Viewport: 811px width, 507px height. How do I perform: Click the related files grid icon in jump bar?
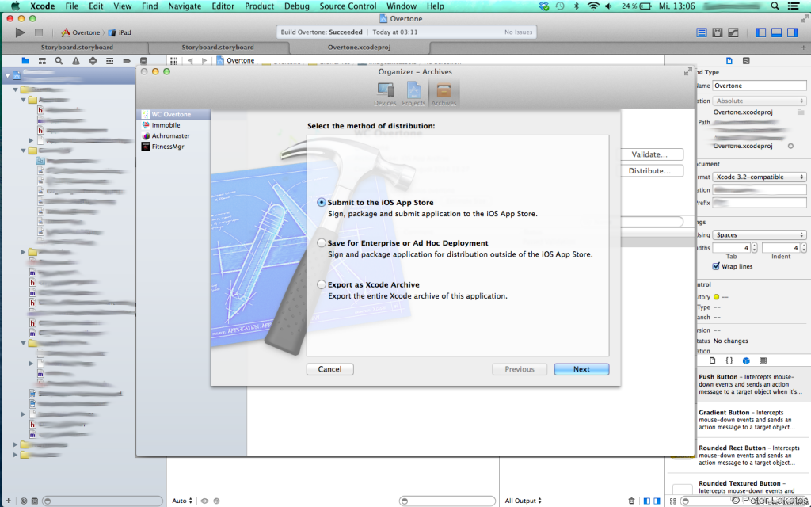[173, 60]
